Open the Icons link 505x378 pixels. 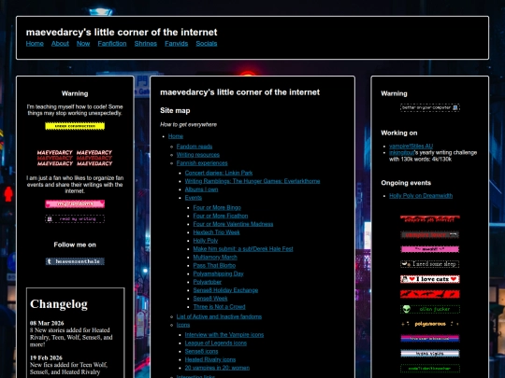point(183,325)
